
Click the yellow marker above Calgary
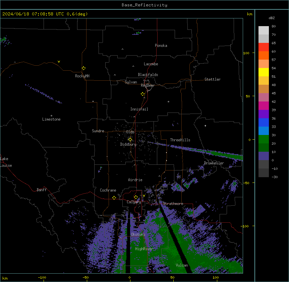136,197
